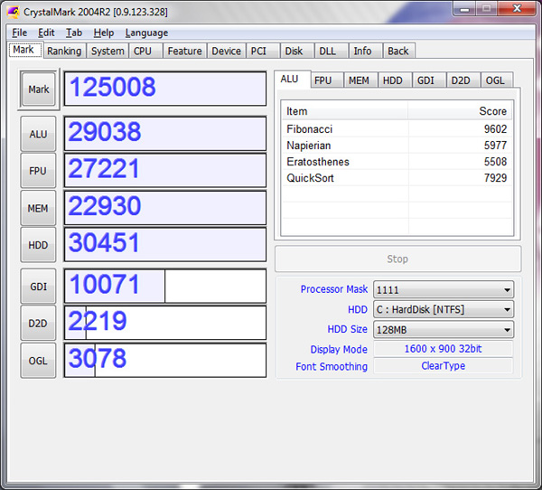Switch to the PCI tab

[x=263, y=51]
